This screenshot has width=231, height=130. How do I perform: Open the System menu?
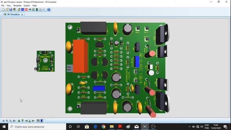27,6
